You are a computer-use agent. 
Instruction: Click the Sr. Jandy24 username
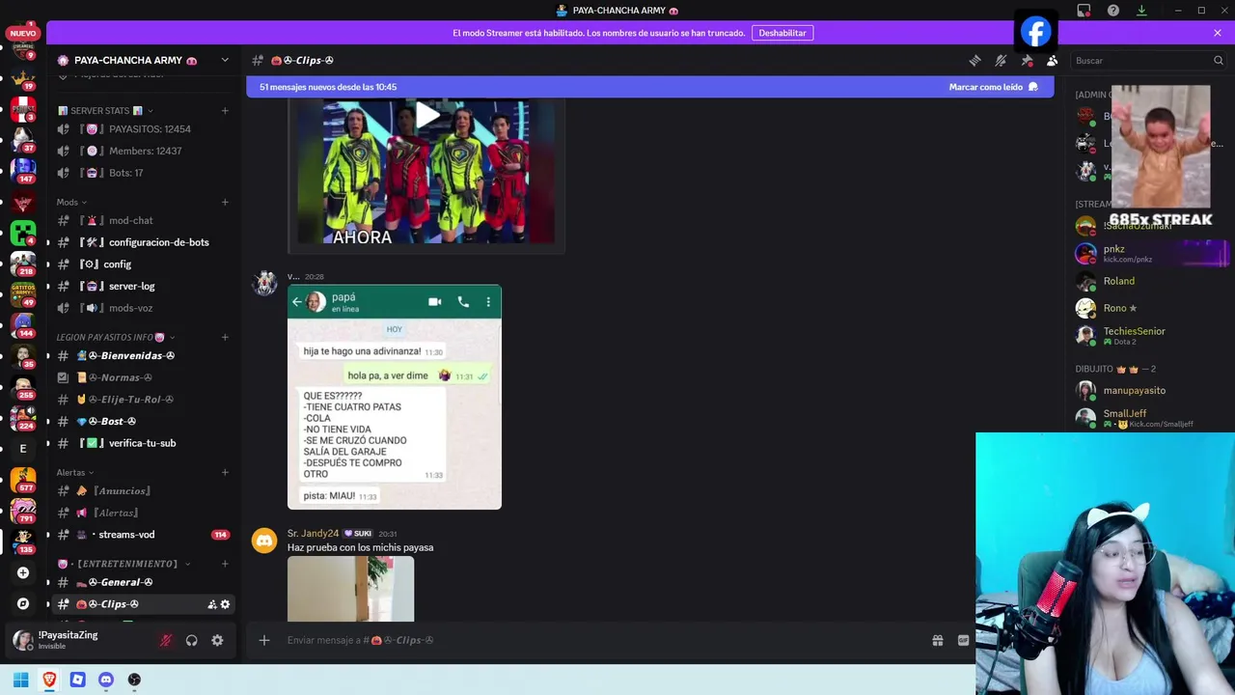tap(313, 533)
